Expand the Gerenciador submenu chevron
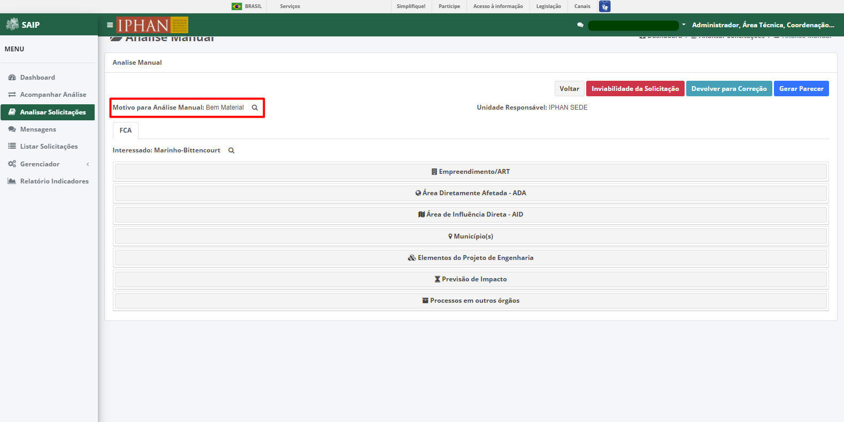This screenshot has height=422, width=844. pos(88,164)
